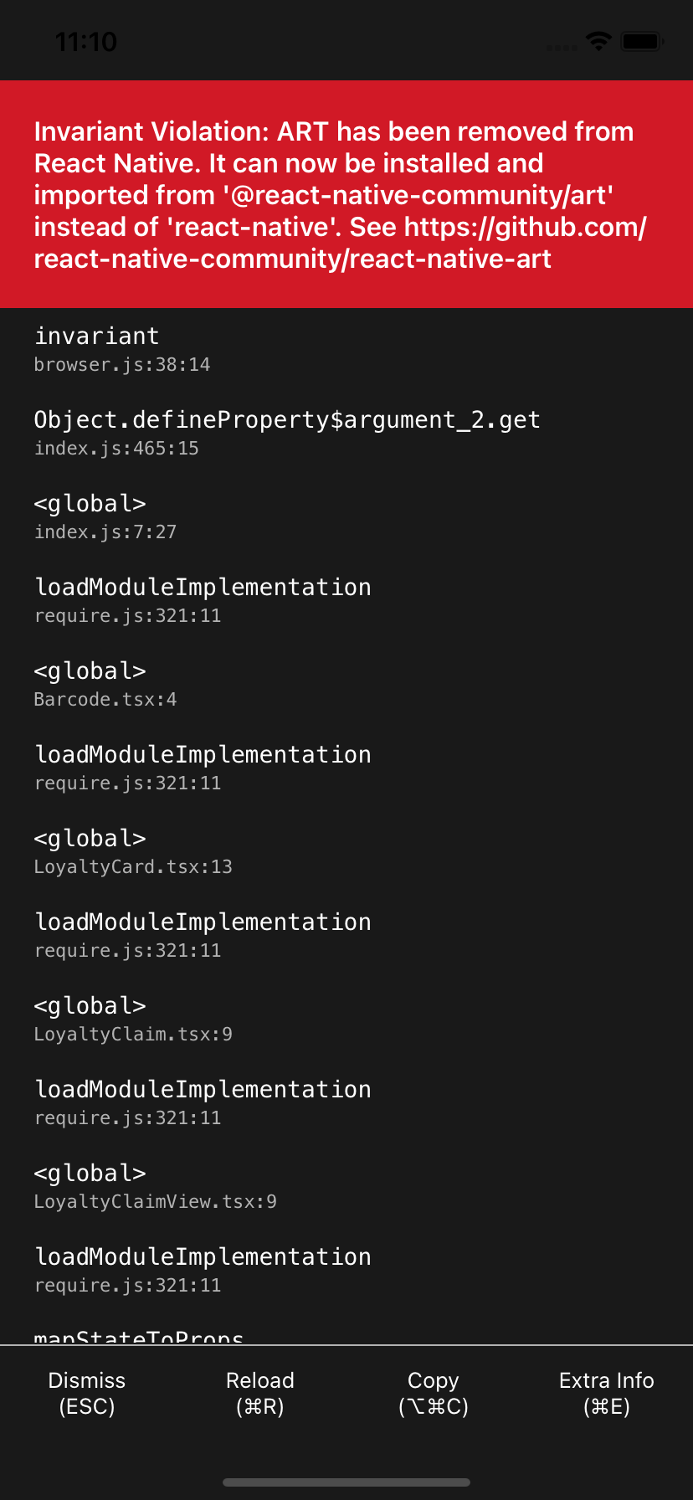Dismiss the error with the Dismiss (ESC) button
Viewport: 693px width, 1500px height.
pyautogui.click(x=87, y=1393)
